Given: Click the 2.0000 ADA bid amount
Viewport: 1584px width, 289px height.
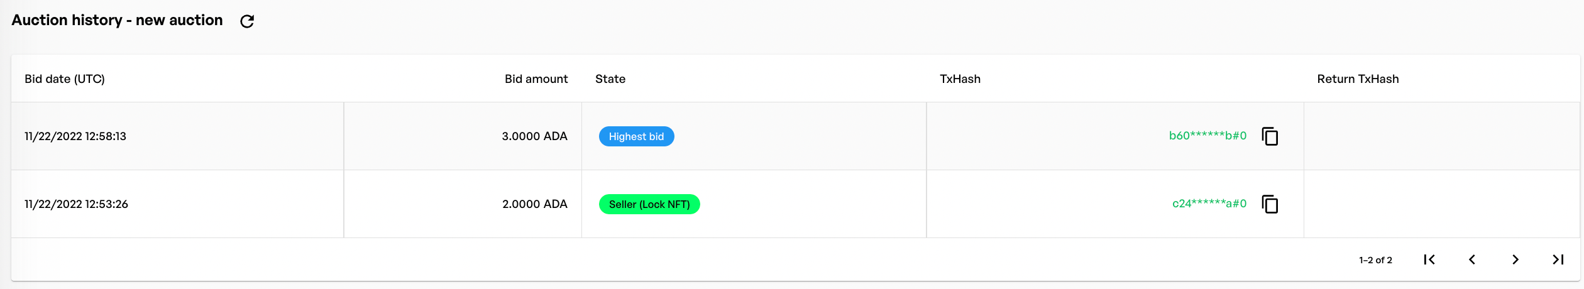Looking at the screenshot, I should [534, 204].
